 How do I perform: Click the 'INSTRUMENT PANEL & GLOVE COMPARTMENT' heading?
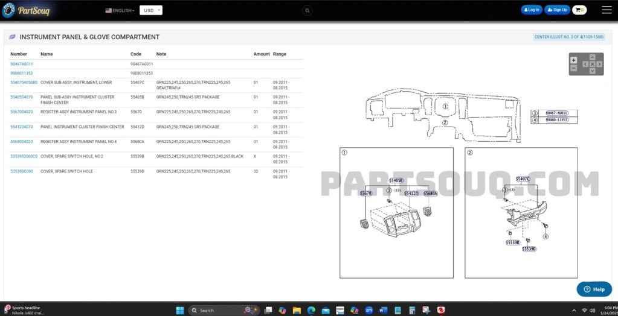coord(89,37)
